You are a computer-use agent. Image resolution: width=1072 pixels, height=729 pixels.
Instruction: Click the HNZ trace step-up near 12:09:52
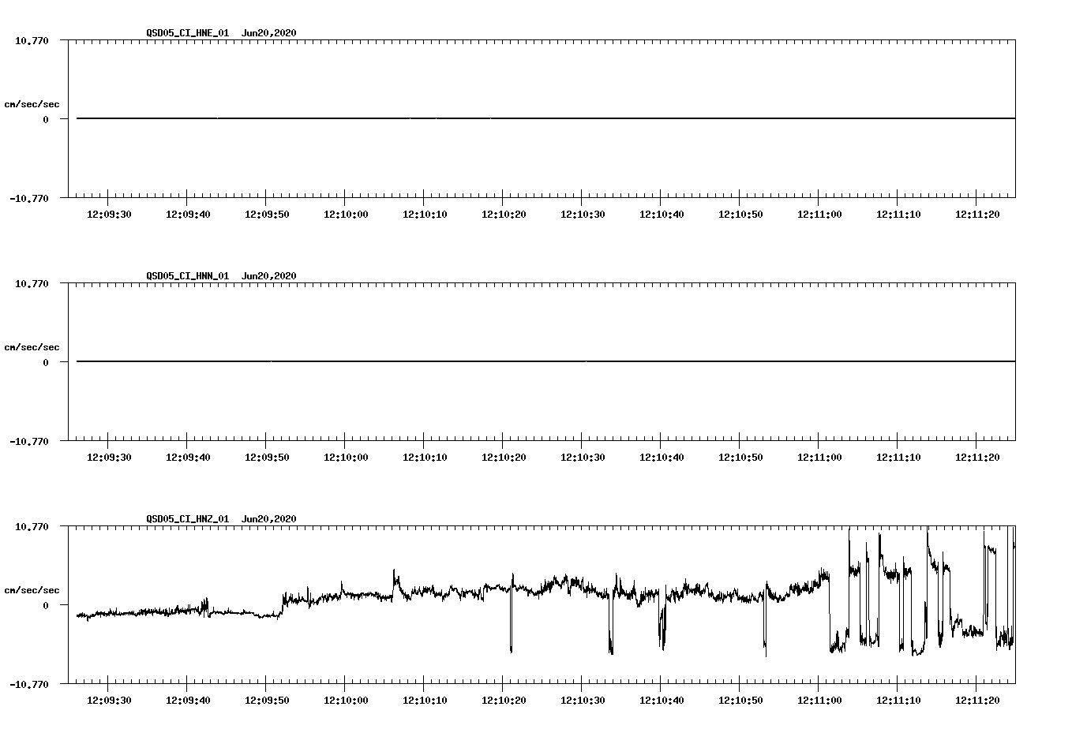tap(283, 604)
